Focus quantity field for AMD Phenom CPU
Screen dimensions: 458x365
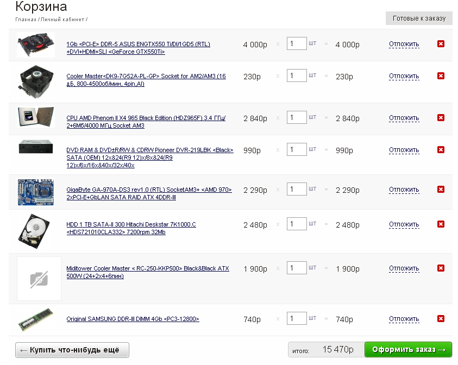click(x=297, y=117)
